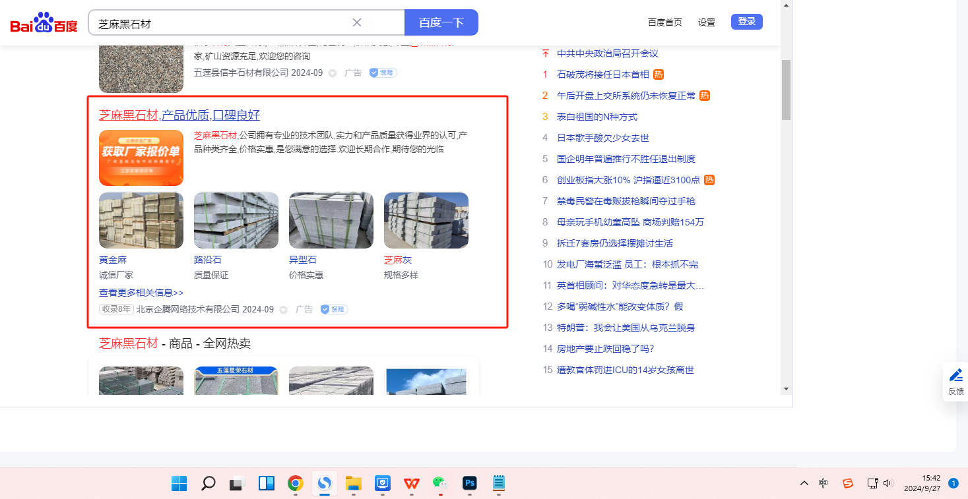Switch to the Sogou browser taskbar icon
The image size is (968, 499).
click(324, 484)
